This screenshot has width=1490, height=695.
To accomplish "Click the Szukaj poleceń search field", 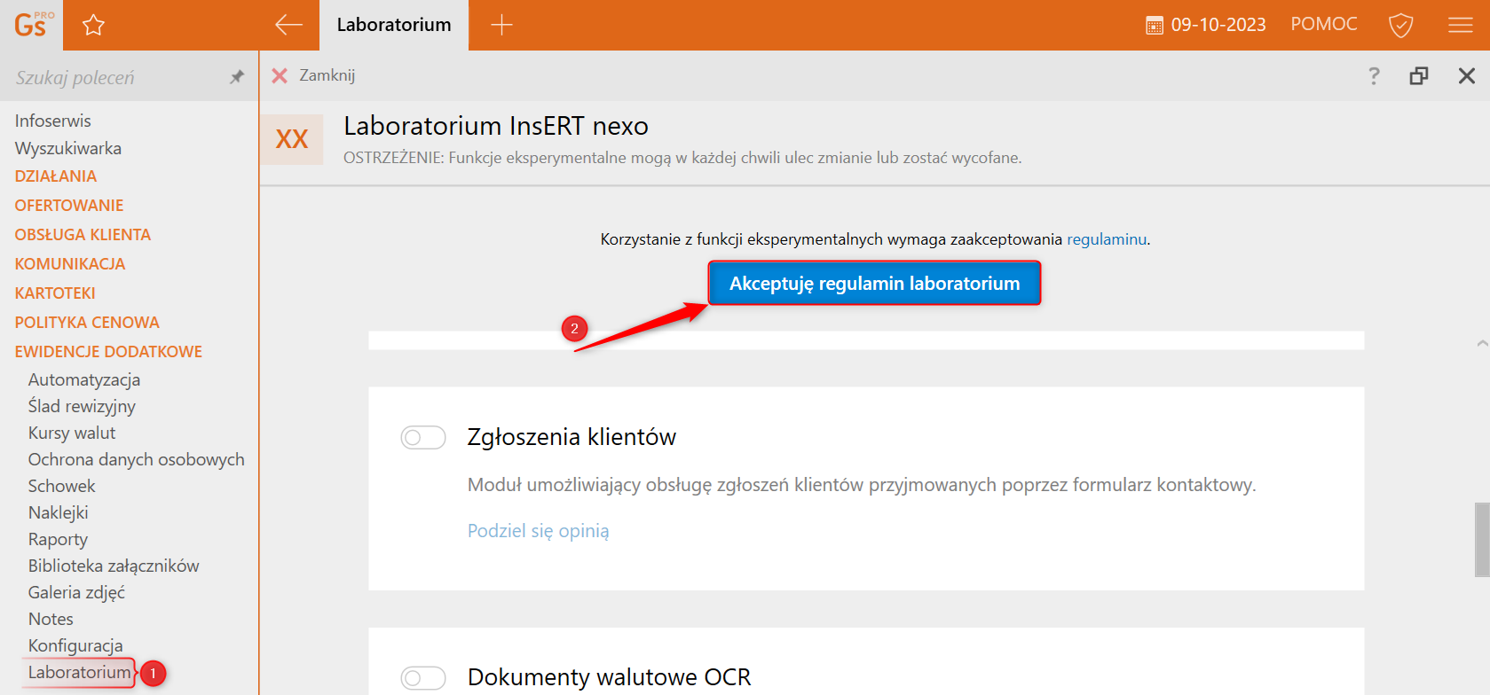I will tap(115, 78).
